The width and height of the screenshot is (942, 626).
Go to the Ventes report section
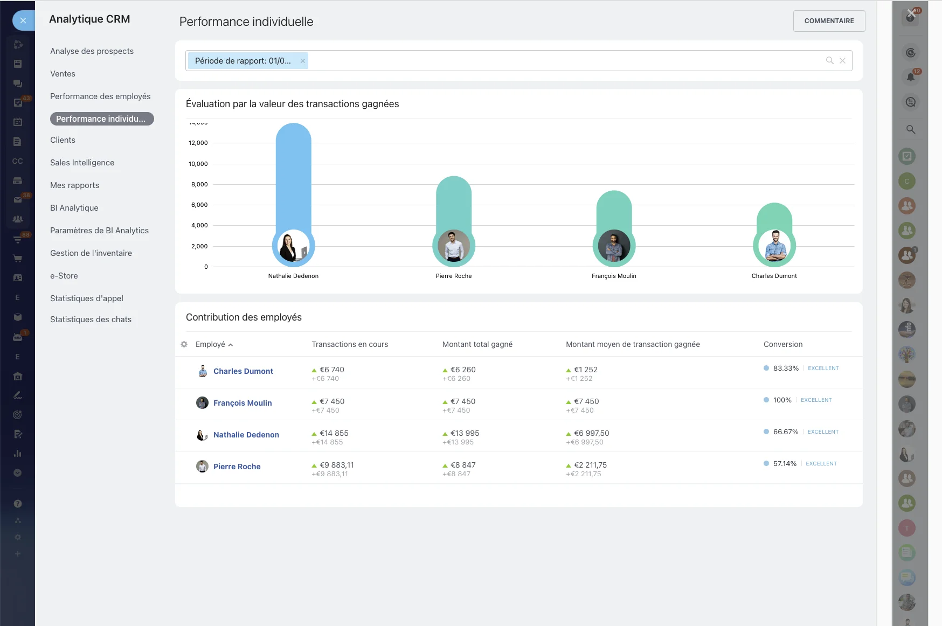point(63,74)
